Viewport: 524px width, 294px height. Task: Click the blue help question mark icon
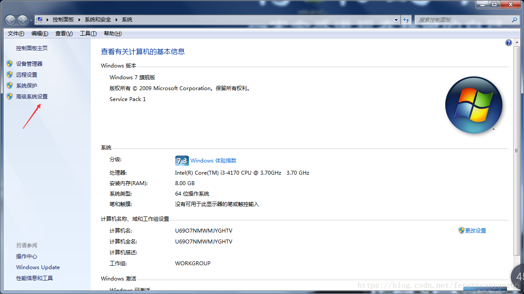coord(509,43)
